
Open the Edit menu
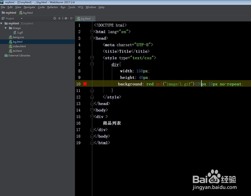10,7
